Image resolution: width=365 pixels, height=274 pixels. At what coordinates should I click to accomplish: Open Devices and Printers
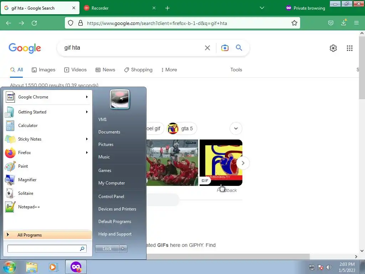[x=117, y=209]
